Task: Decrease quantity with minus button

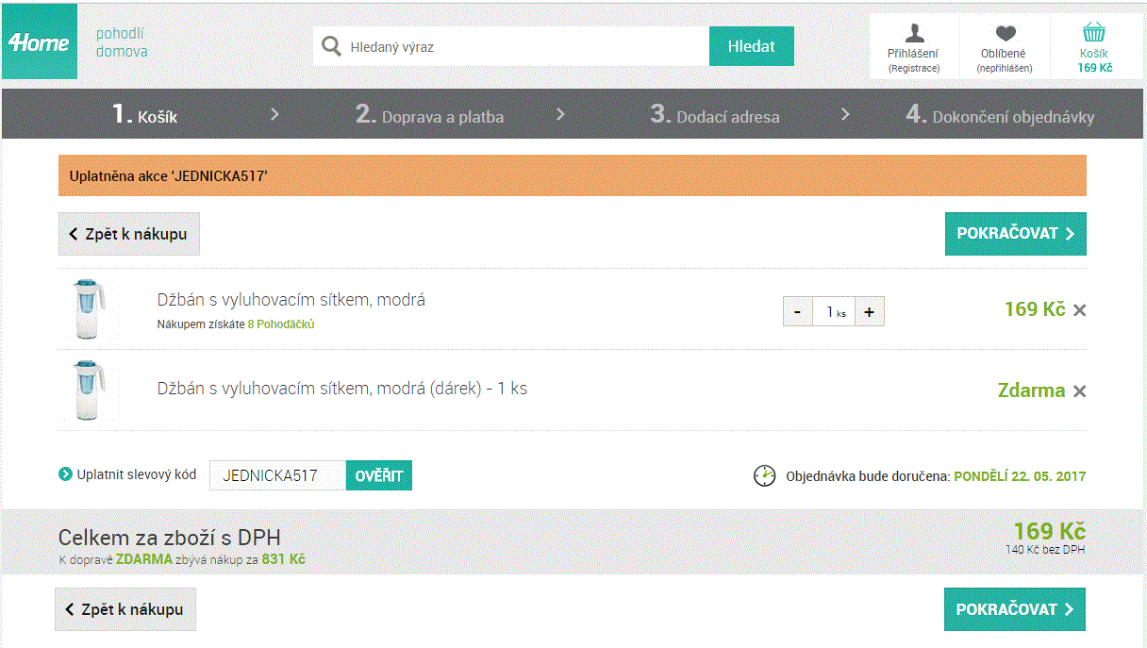Action: click(797, 312)
